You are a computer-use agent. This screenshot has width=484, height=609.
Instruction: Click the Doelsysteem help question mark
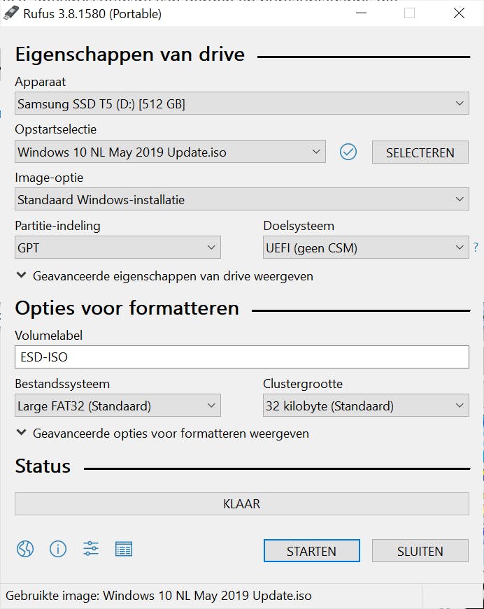(476, 247)
